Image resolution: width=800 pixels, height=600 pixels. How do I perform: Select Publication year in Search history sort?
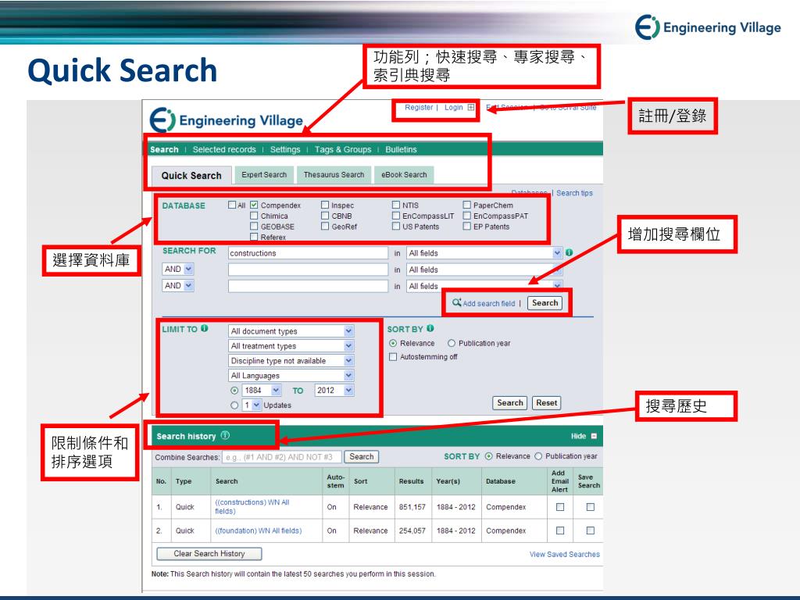(538, 456)
